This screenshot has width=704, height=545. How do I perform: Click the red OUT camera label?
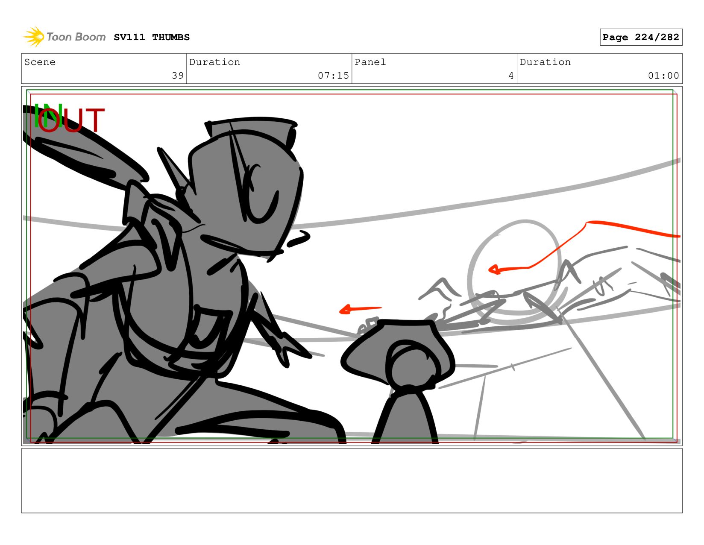[71, 120]
